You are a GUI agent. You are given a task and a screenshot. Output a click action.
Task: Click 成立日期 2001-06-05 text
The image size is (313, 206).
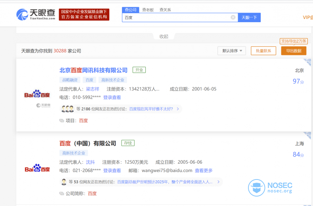click(193, 89)
